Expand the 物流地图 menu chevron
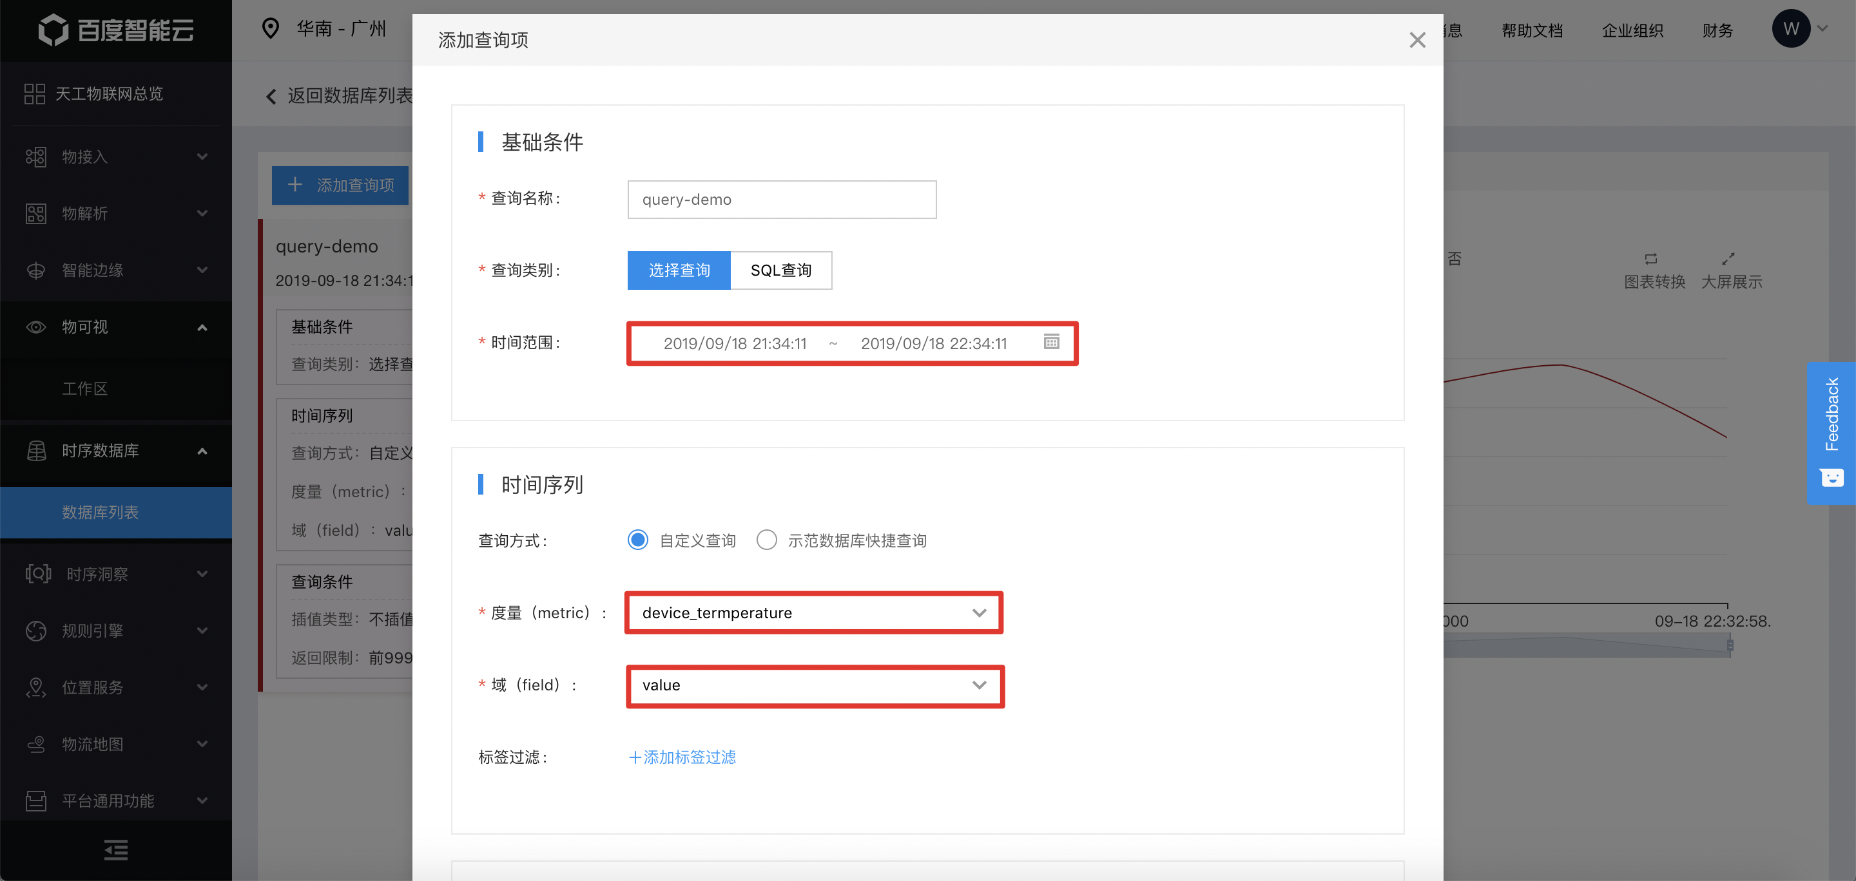The image size is (1856, 881). [x=202, y=744]
